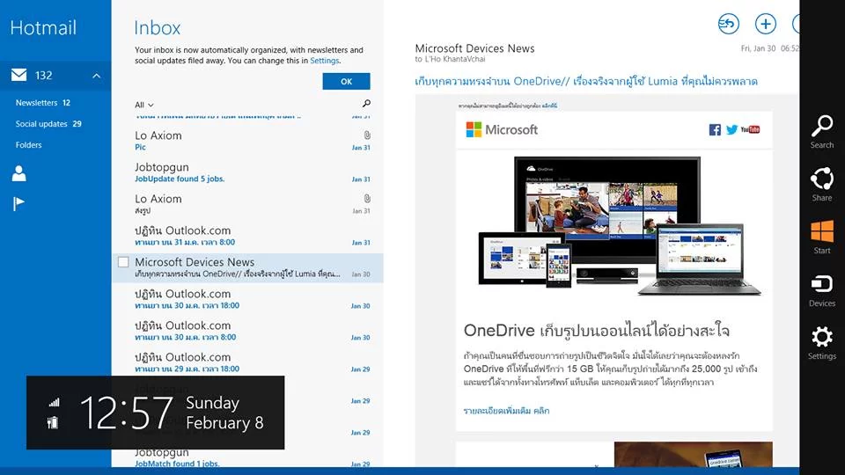This screenshot has width=845, height=475.
Task: Open Jobtopgun JobMatch found 1 jobs email
Action: tap(248, 458)
